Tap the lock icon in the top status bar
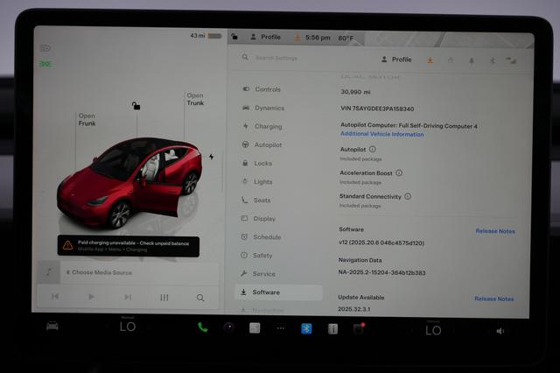This screenshot has width=560, height=373. (234, 36)
